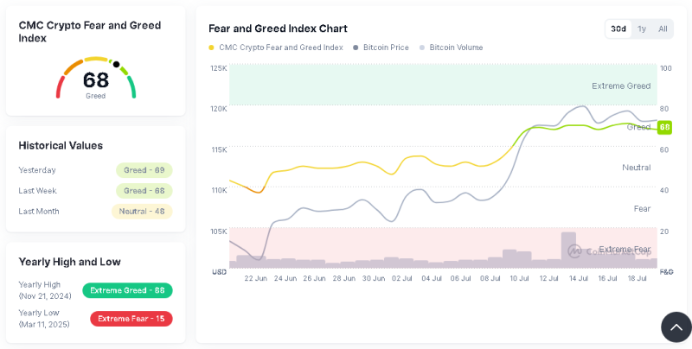
Task: Click the Yearly High and Low heading
Action: 69,262
